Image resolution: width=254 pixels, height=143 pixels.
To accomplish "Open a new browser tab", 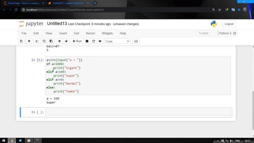I will pyautogui.click(x=95, y=3).
